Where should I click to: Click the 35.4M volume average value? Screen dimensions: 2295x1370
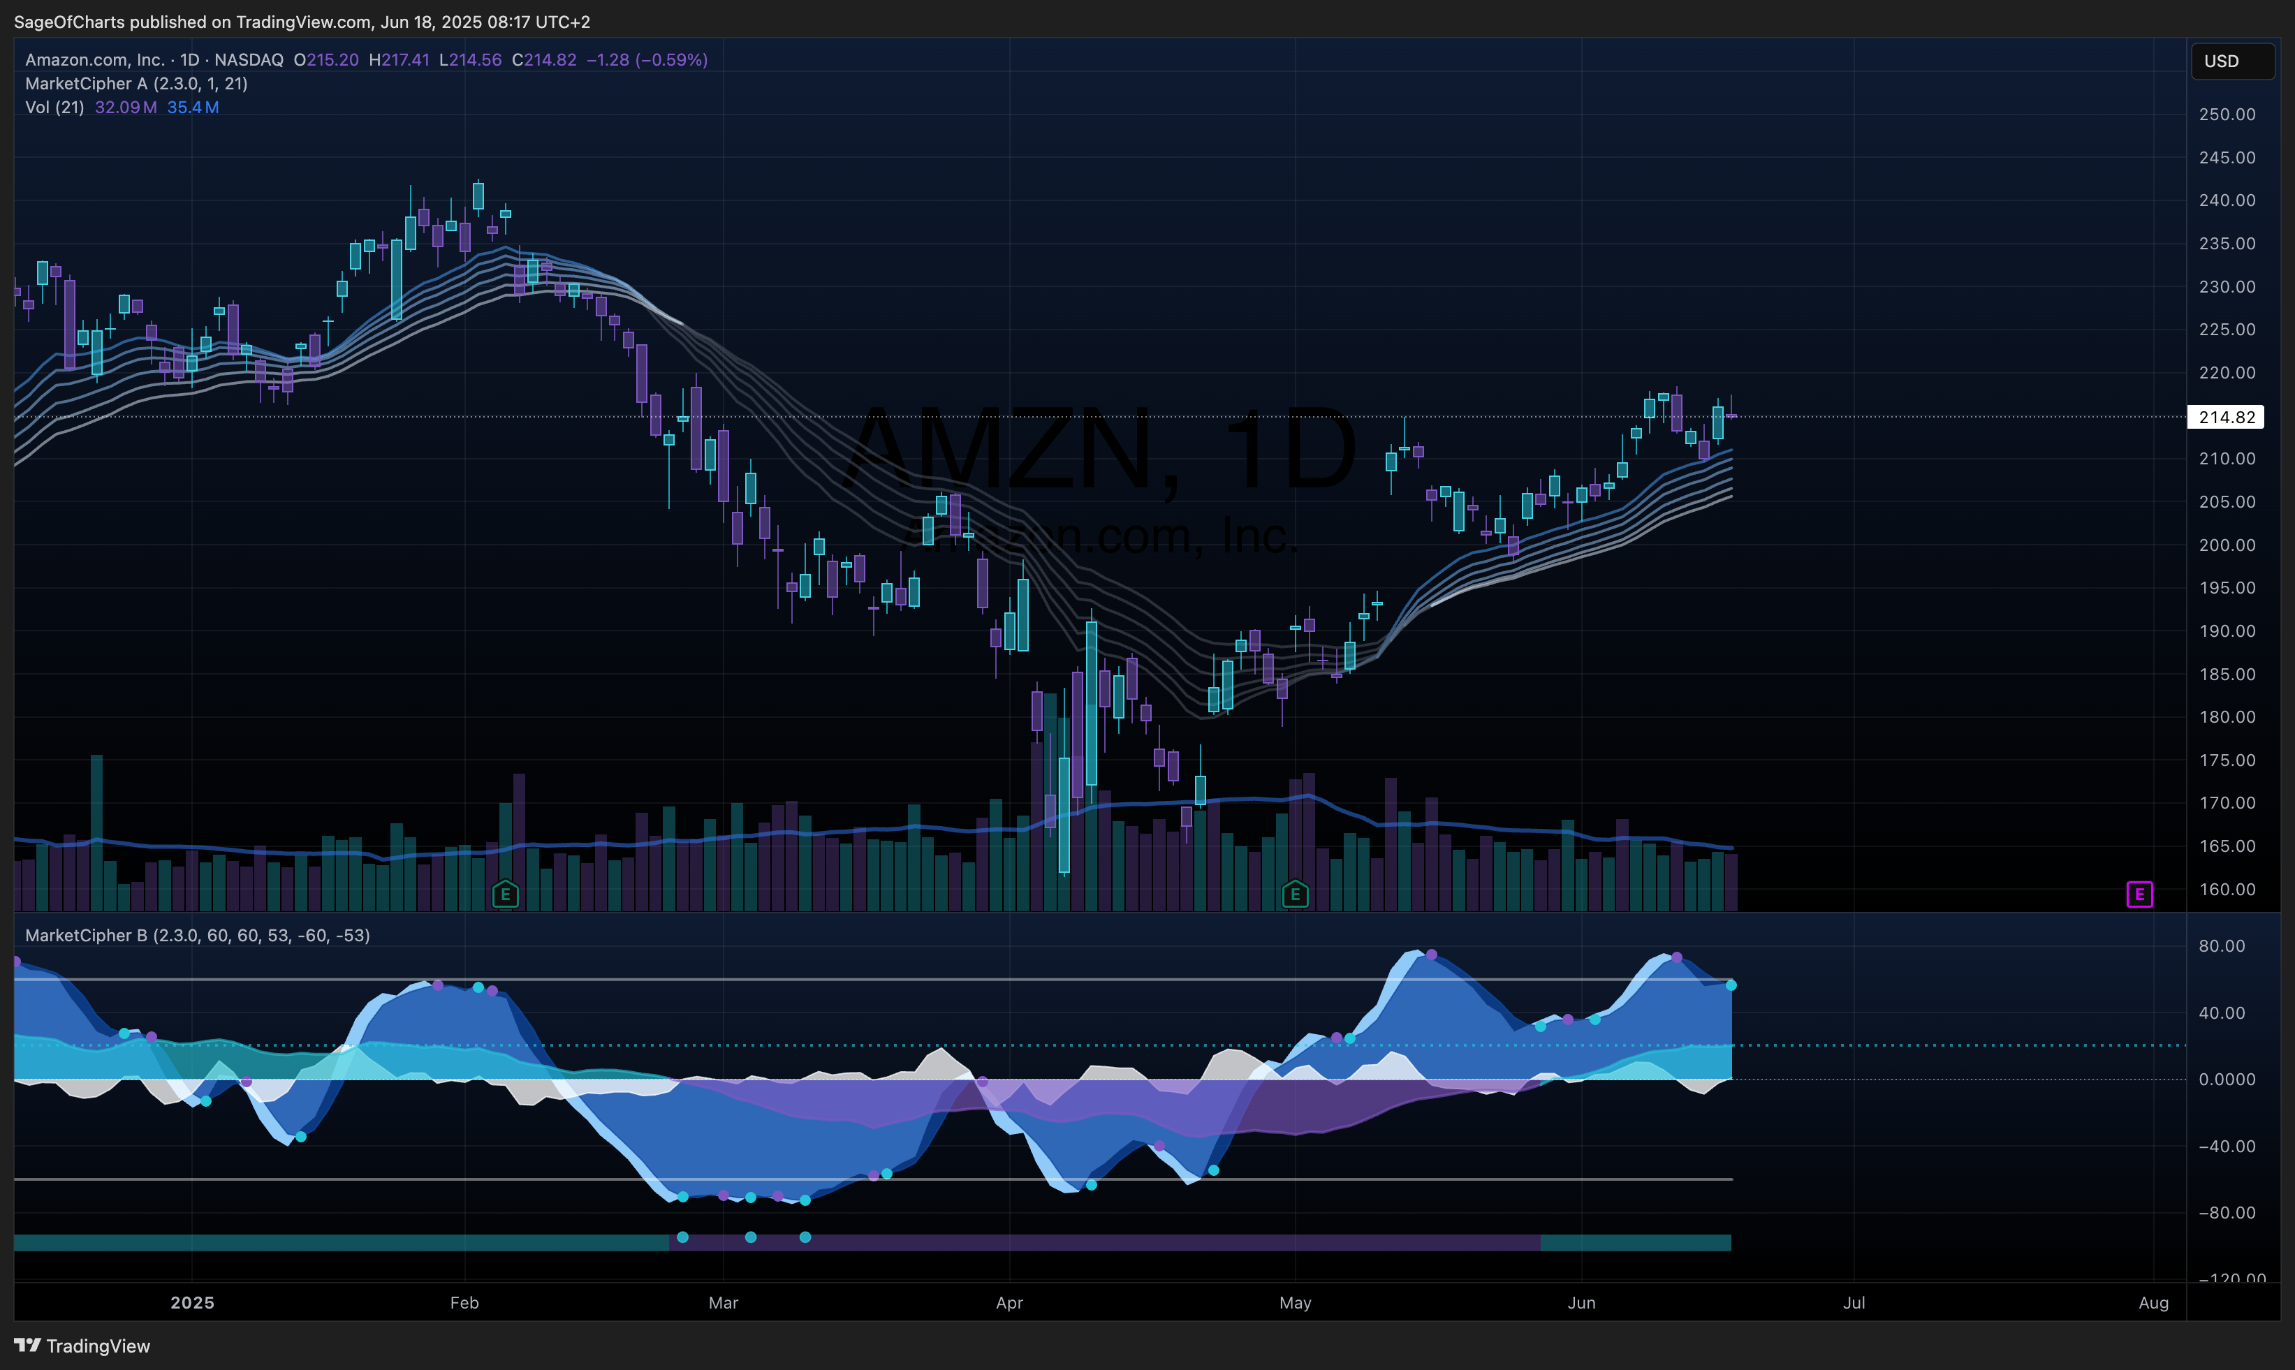point(193,107)
